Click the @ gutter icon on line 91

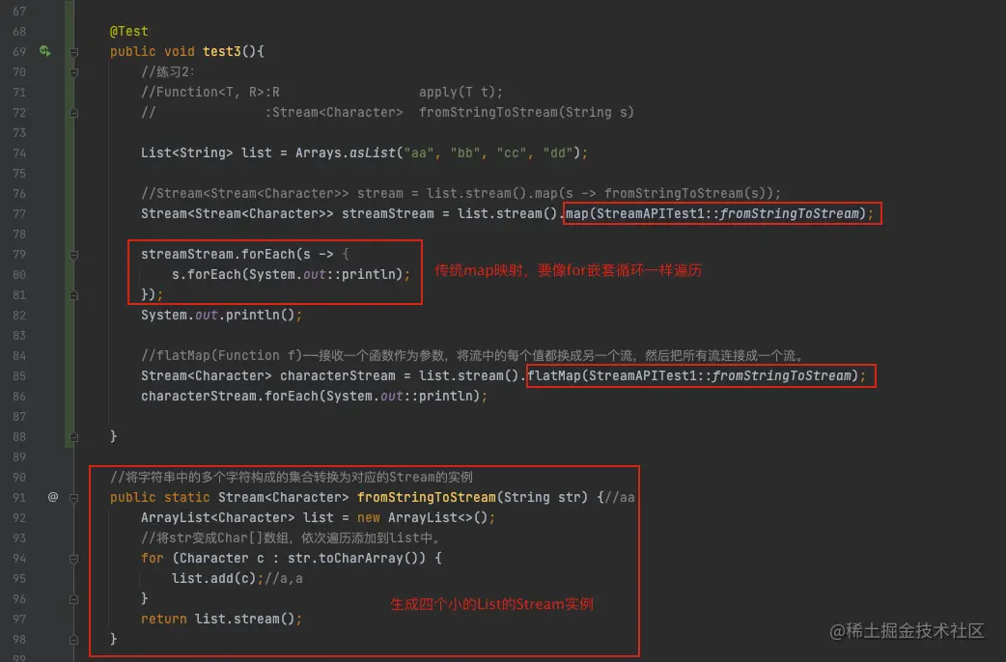pyautogui.click(x=52, y=496)
